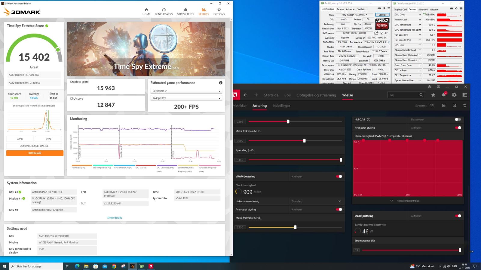Click RUN AGAIN button
The height and width of the screenshot is (270, 481).
[35, 153]
